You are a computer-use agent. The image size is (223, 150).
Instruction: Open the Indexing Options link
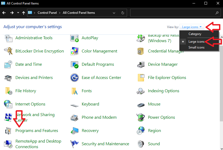pos(163,91)
